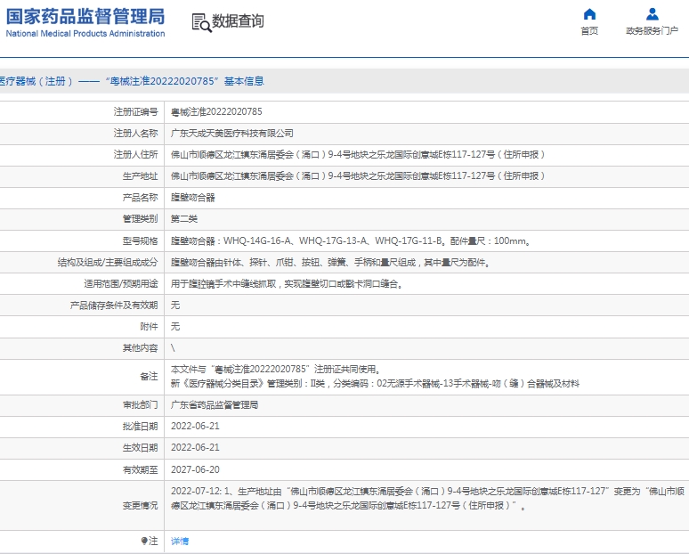Click the 政务服务门户 text label
This screenshot has height=554, width=689.
tap(653, 31)
